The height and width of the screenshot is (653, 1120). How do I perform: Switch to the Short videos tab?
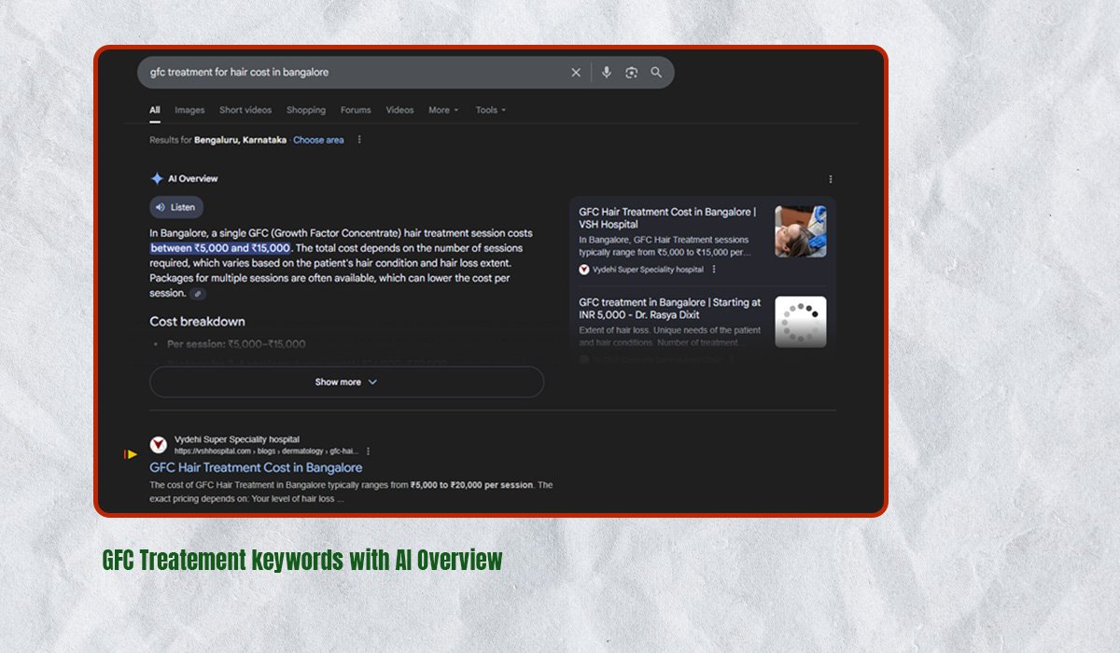point(245,110)
